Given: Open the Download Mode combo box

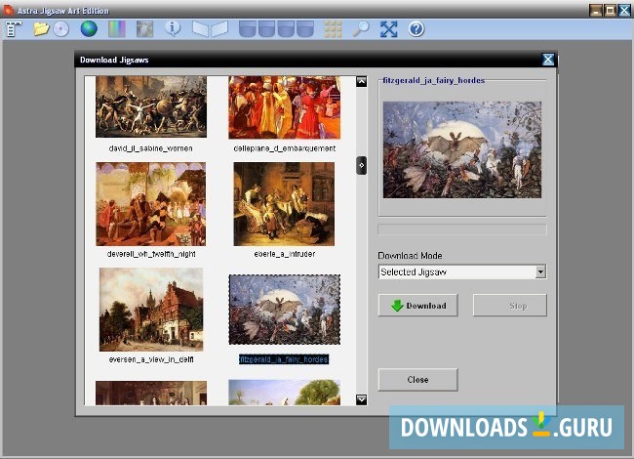Looking at the screenshot, I should click(461, 272).
